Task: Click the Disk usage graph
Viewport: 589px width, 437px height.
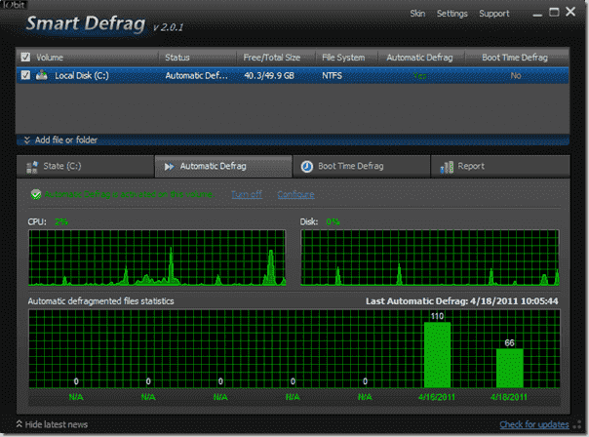Action: click(430, 258)
